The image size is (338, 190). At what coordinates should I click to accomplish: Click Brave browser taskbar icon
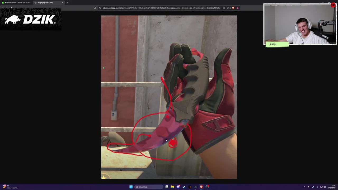(201, 187)
